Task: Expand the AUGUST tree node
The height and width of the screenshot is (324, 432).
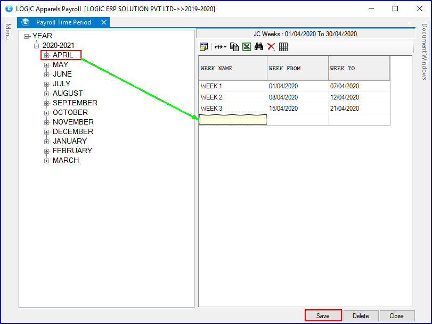Action: point(46,94)
